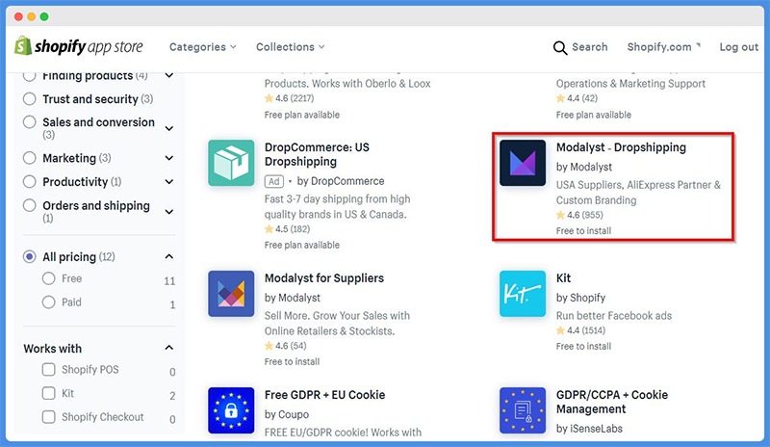Expand the Orders and shipping chevron

(x=169, y=212)
